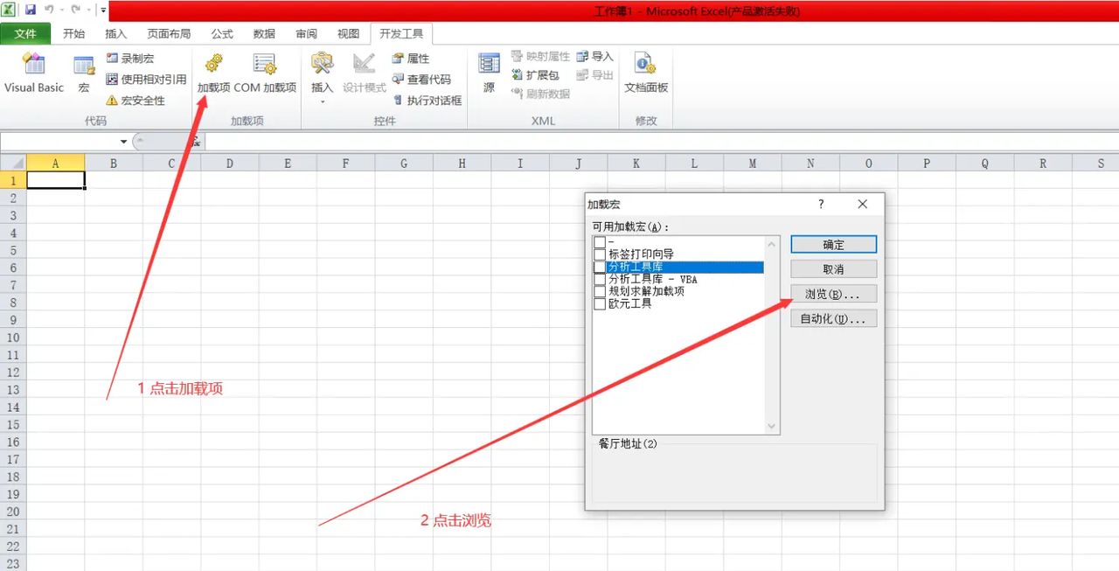Open the name box dropdown arrow
This screenshot has height=571, width=1119.
click(x=123, y=142)
